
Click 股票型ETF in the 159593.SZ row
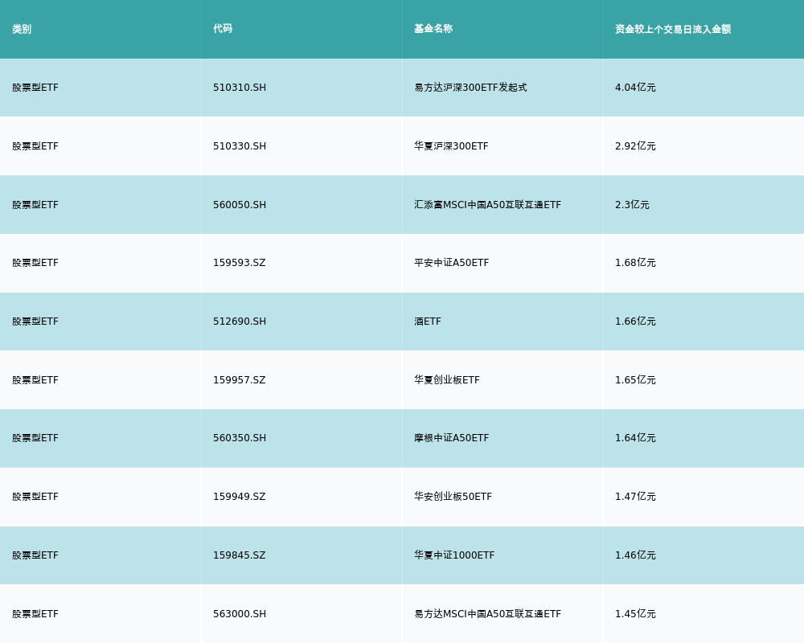pos(35,263)
